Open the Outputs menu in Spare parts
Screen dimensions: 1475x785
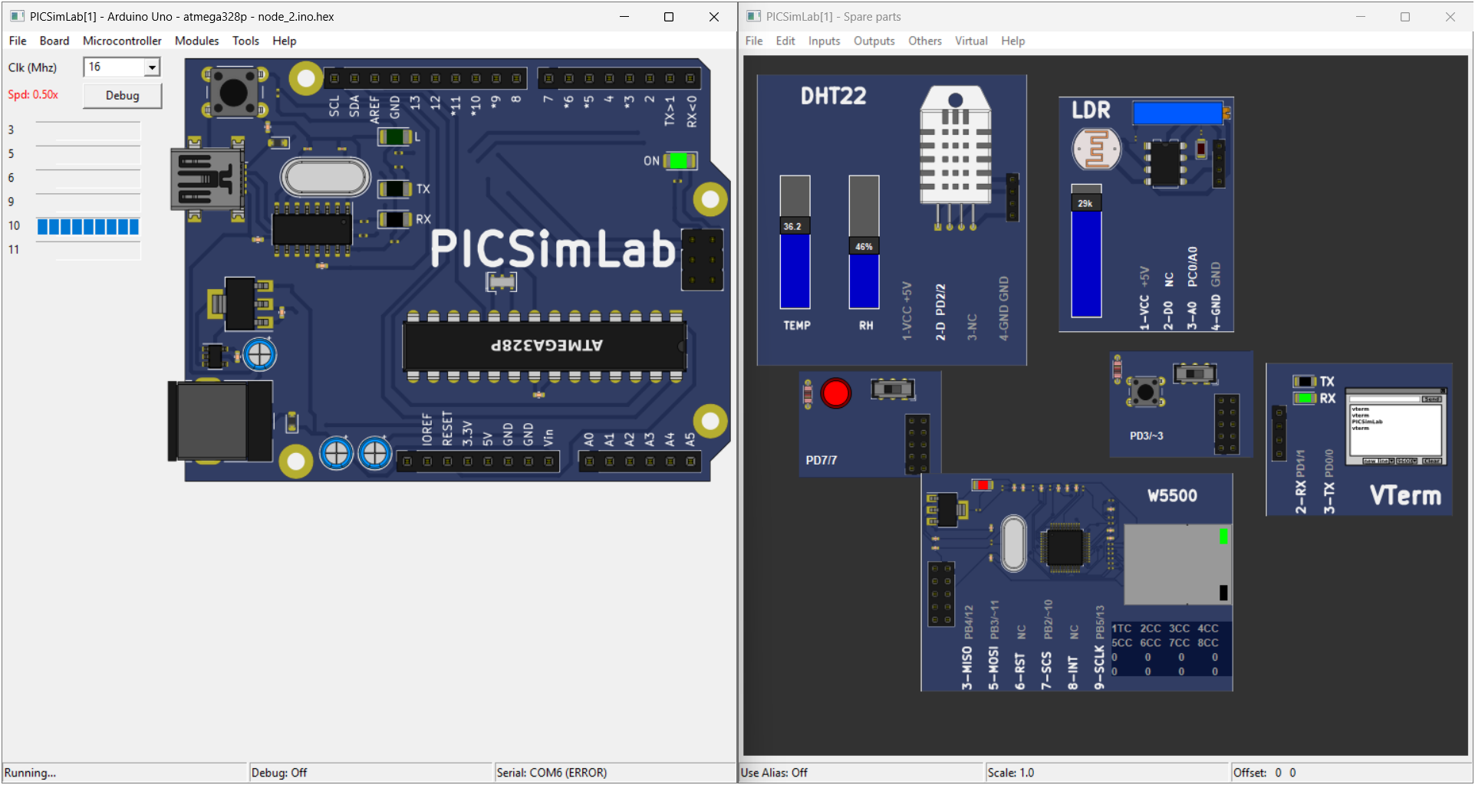[874, 41]
